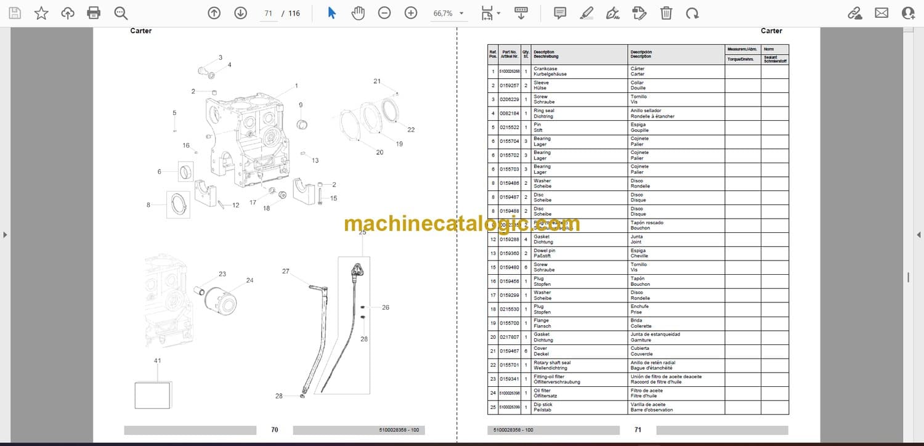924x446 pixels.
Task: Select part number '0159288'
Action: pos(509,240)
